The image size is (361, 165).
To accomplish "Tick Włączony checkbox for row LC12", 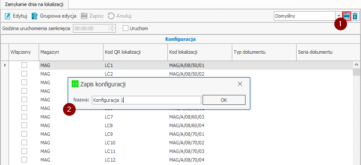I will (x=24, y=160).
